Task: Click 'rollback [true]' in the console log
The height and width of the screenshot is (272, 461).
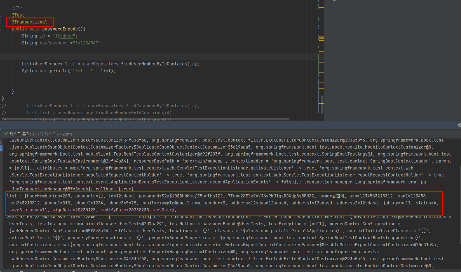Action: (x=115, y=189)
